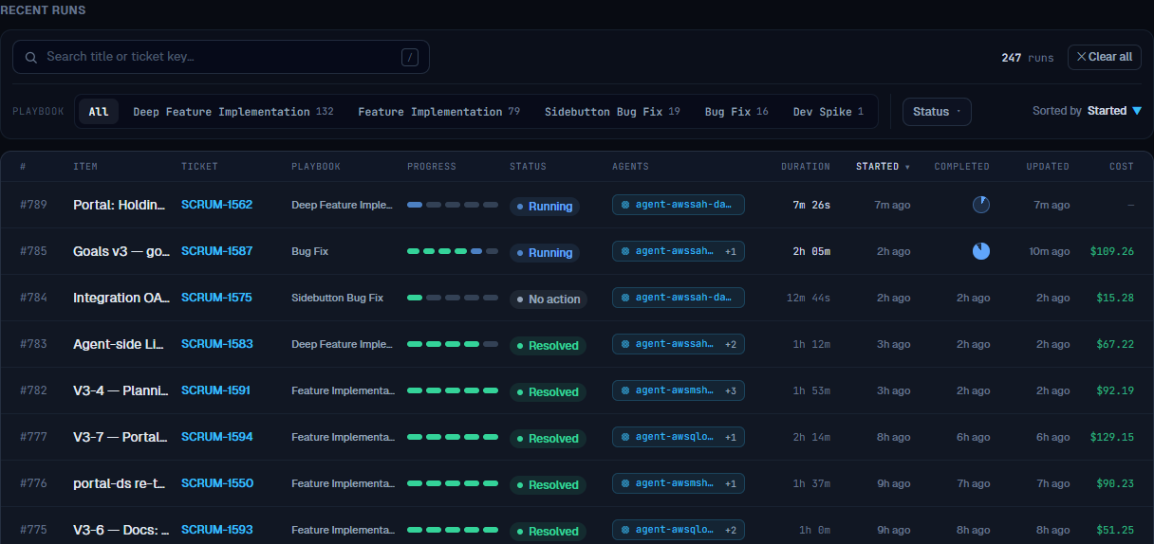Click the 2h 05m duration value
The image size is (1154, 544).
pos(811,251)
